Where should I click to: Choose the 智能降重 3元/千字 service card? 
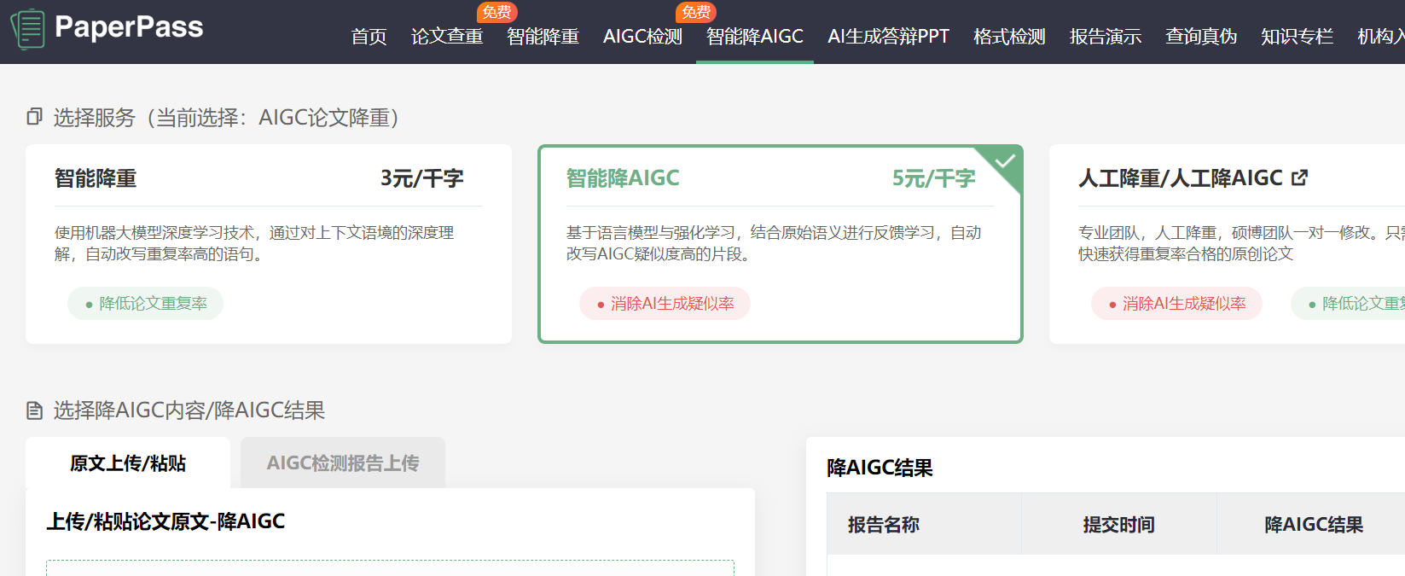click(269, 244)
